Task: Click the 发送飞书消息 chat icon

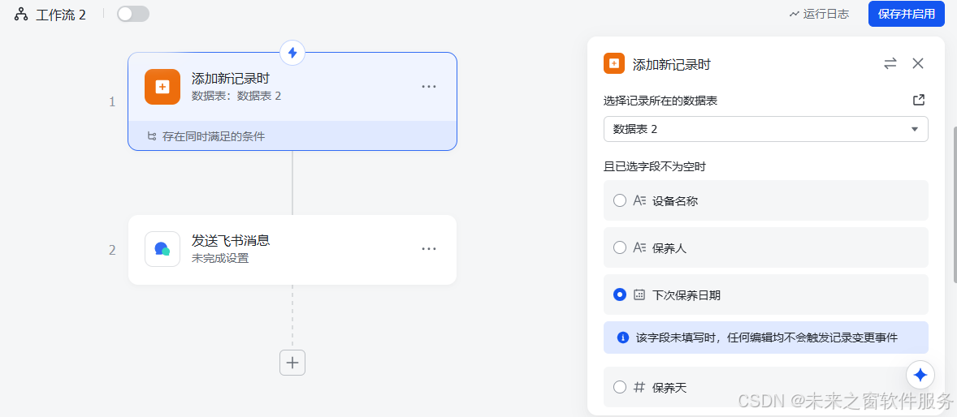Action: (x=162, y=249)
